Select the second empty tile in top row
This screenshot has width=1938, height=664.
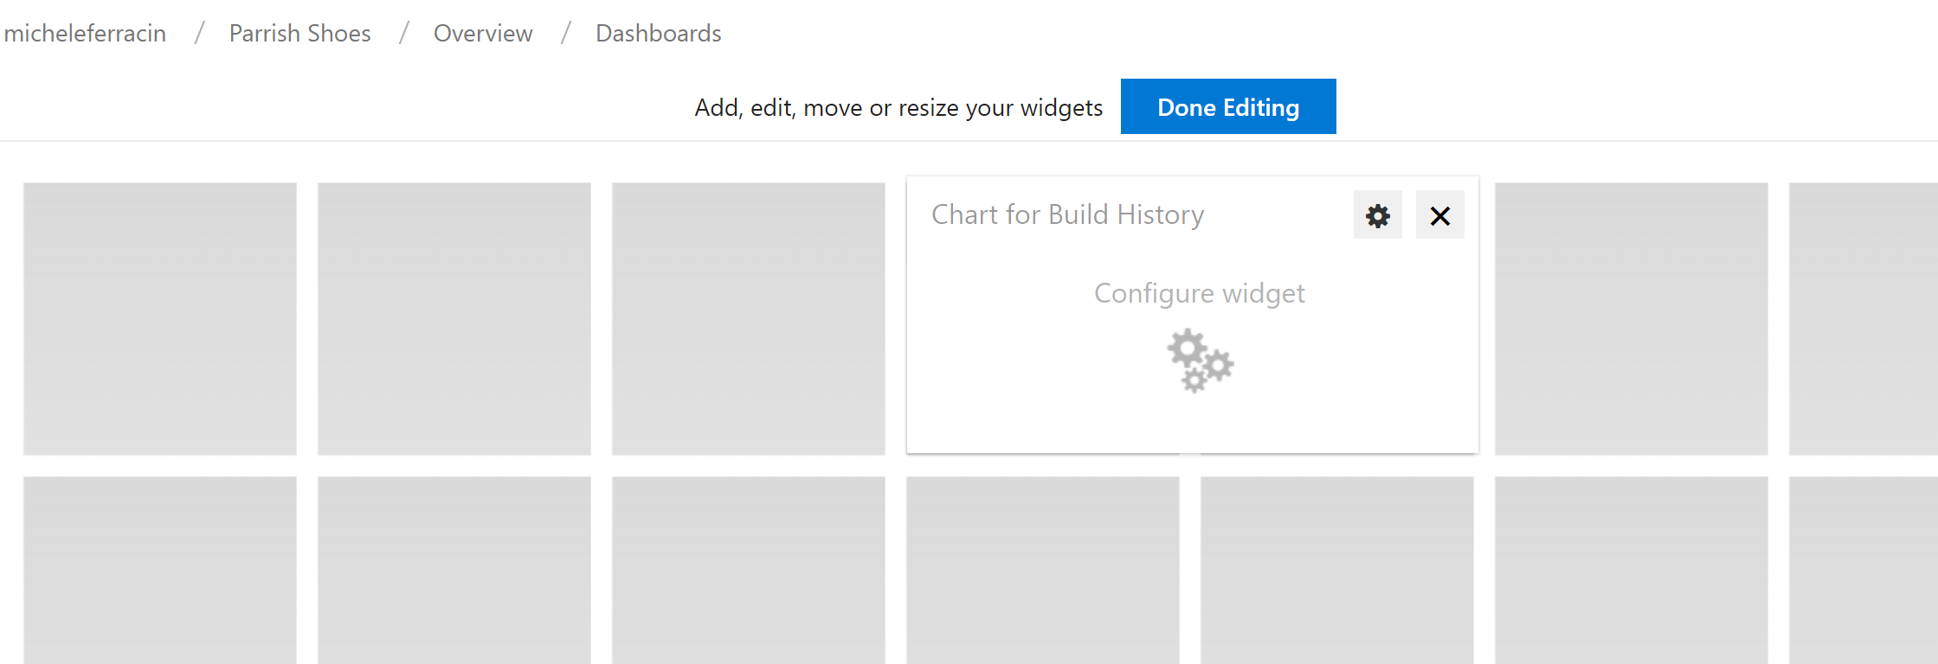(x=454, y=318)
